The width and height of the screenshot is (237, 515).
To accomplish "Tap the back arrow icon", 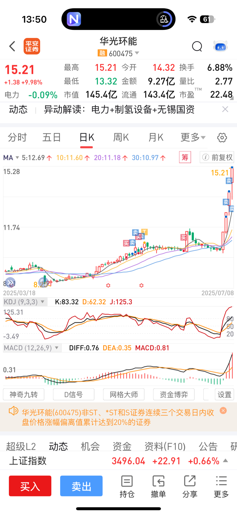I will tap(12, 47).
